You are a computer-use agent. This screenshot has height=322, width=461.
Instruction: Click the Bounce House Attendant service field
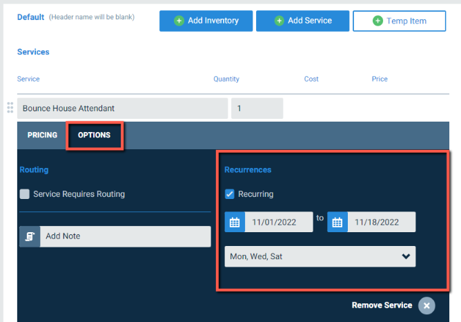coord(122,108)
